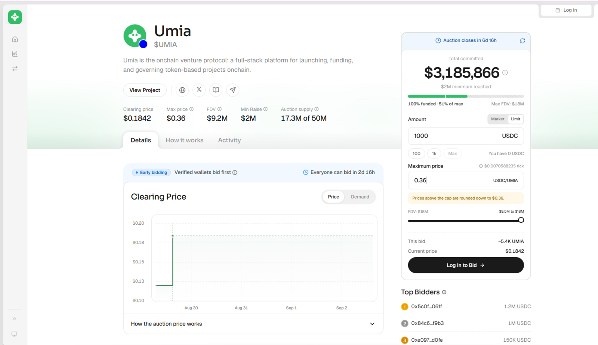Image resolution: width=598 pixels, height=345 pixels.
Task: Select the How it works tab
Action: 185,140
